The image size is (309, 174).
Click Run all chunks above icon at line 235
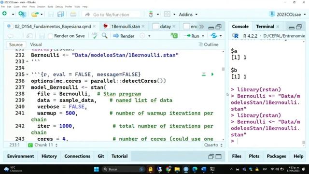point(204,74)
